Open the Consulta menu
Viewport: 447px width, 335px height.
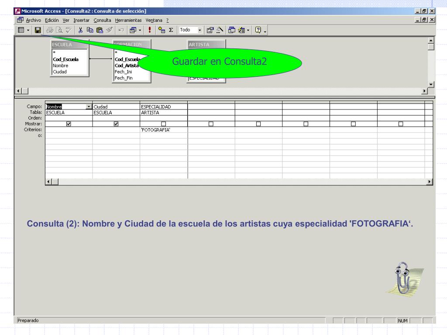pos(102,20)
